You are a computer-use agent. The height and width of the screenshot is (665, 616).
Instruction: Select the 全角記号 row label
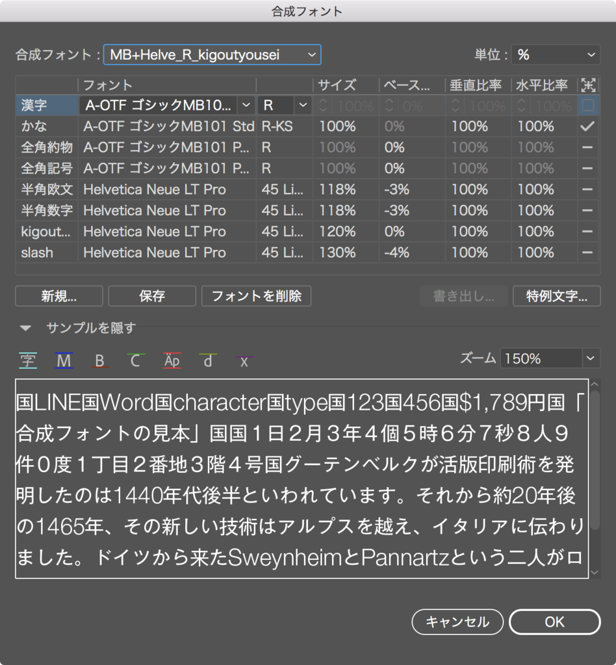pos(47,168)
